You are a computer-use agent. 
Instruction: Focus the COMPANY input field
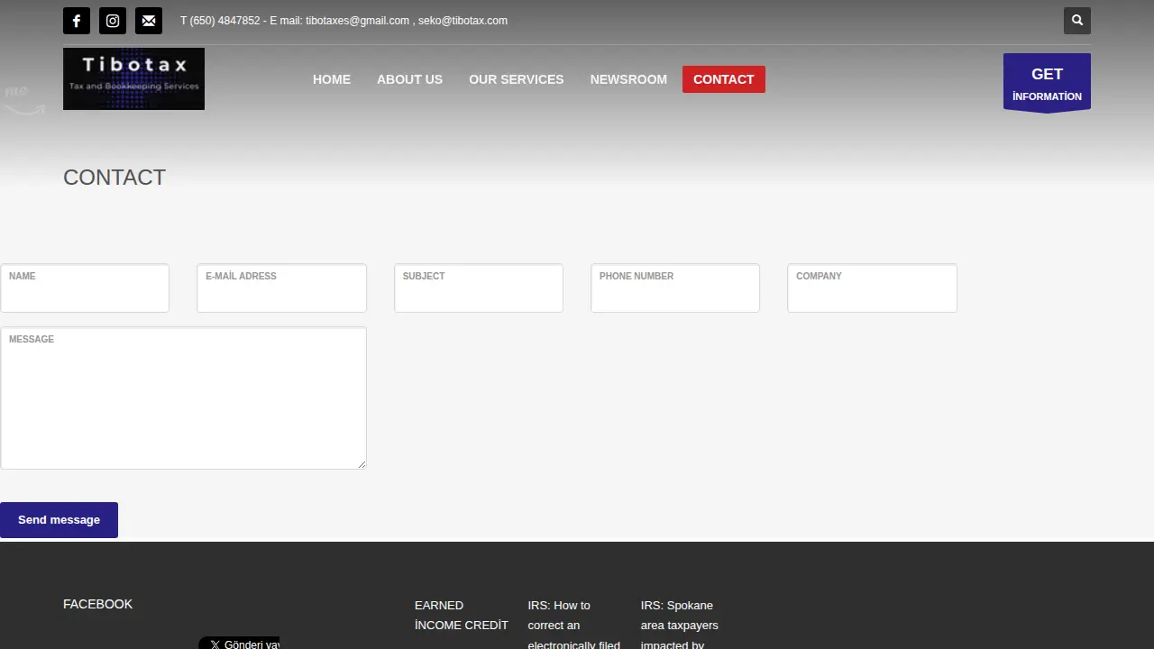click(x=872, y=288)
